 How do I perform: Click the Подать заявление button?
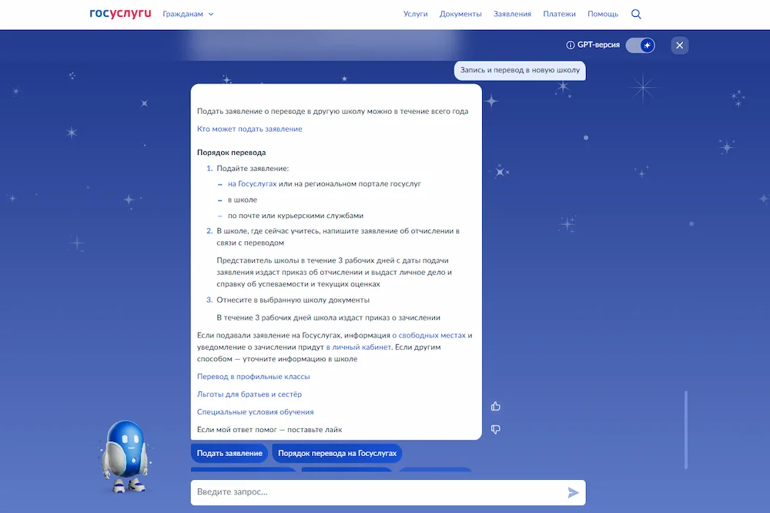coord(229,453)
